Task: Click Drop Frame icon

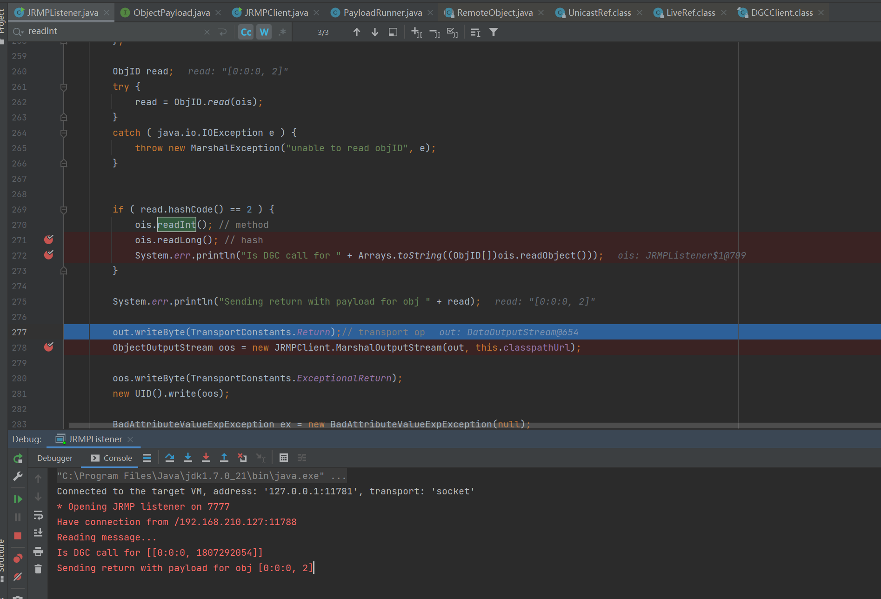Action: click(242, 458)
